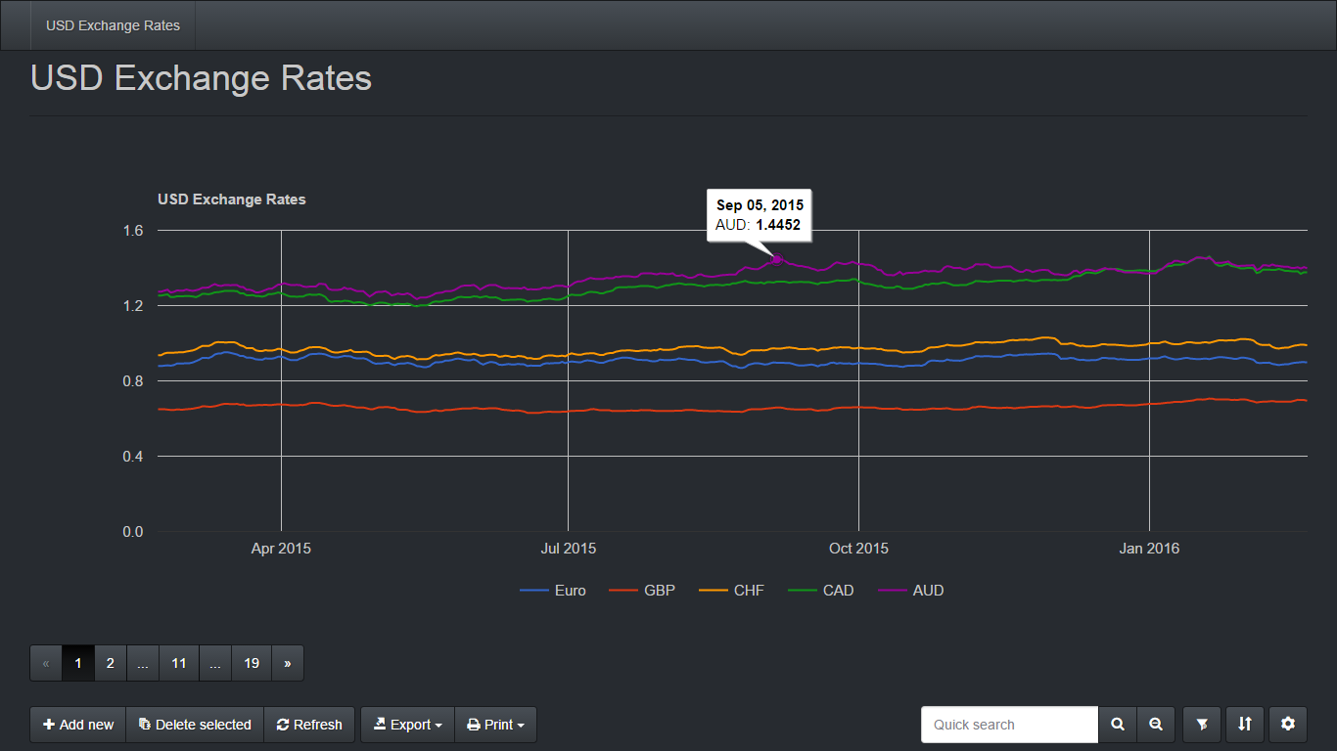Click the sort arrows icon button
Viewport: 1337px width, 751px height.
point(1244,725)
